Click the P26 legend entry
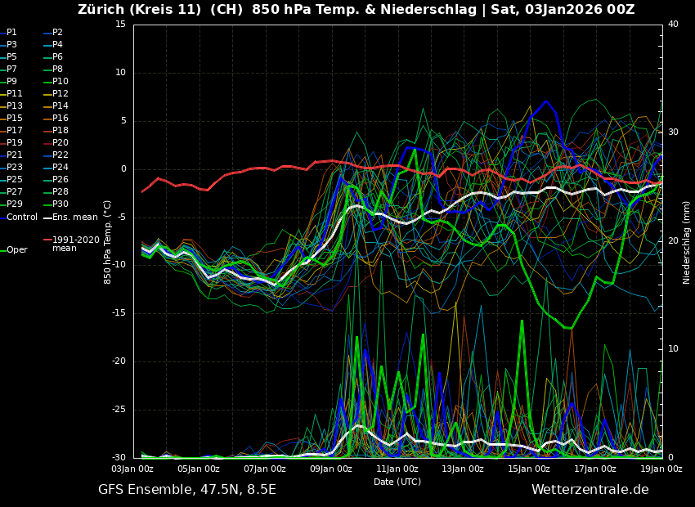Image resolution: width=695 pixels, height=507 pixels. point(60,180)
